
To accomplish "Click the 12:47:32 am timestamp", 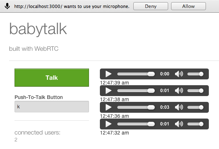I will pos(114,133).
